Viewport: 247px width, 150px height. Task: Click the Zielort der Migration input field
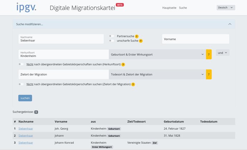(x=64, y=74)
